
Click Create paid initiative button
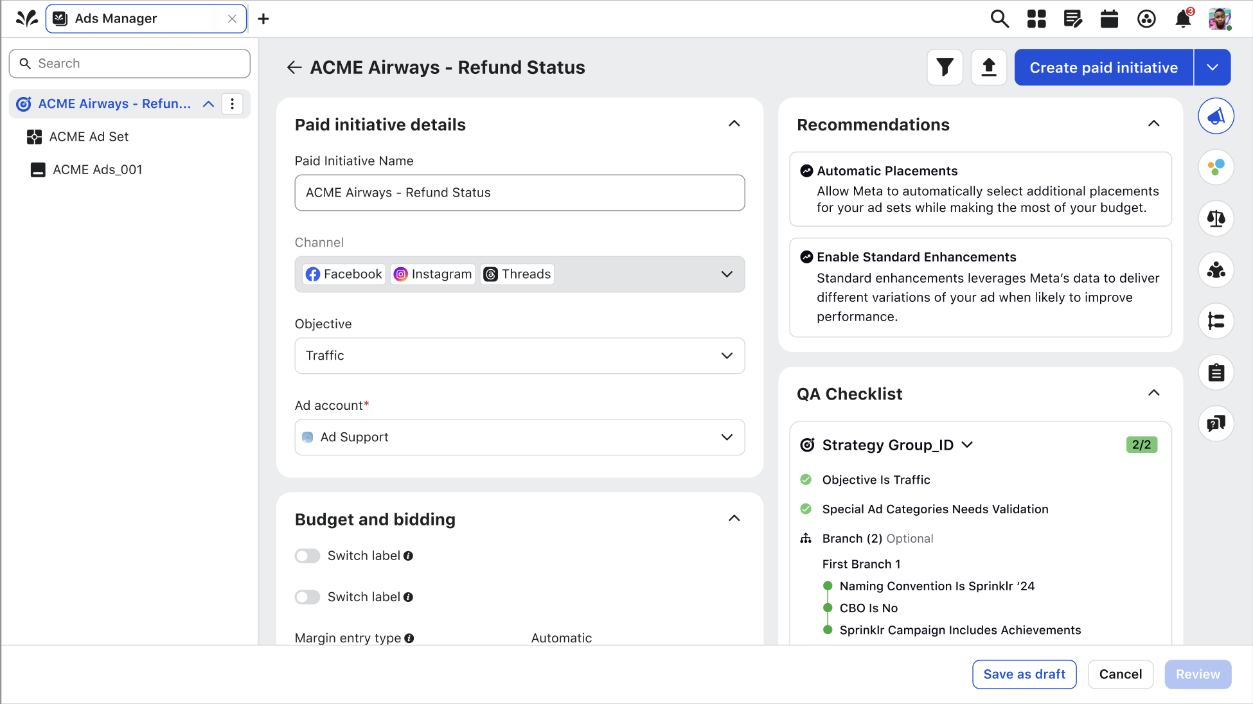click(x=1103, y=67)
